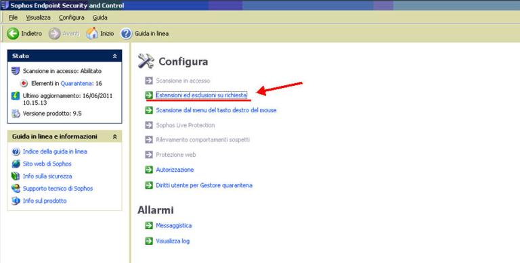Click grey arrow icon beside Rilevamento comportamenti sospetti
520x263 pixels.
point(149,140)
